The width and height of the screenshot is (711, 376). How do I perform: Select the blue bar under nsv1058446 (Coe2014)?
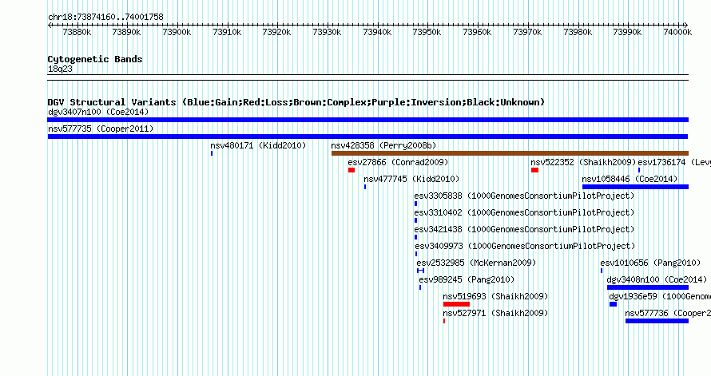635,187
